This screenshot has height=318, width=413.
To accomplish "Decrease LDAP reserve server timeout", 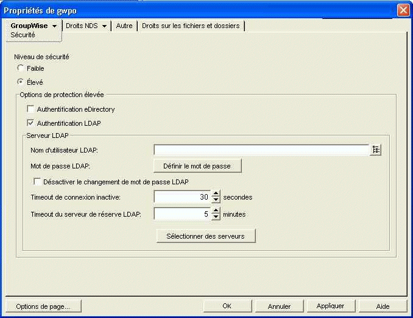I will point(216,217).
